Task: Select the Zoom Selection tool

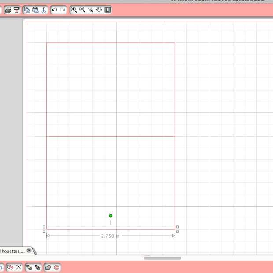Action: (91, 10)
